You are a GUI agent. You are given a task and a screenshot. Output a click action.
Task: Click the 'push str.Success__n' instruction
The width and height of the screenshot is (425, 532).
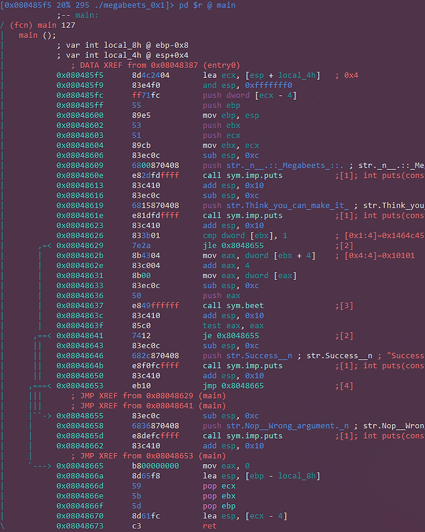[x=247, y=356]
